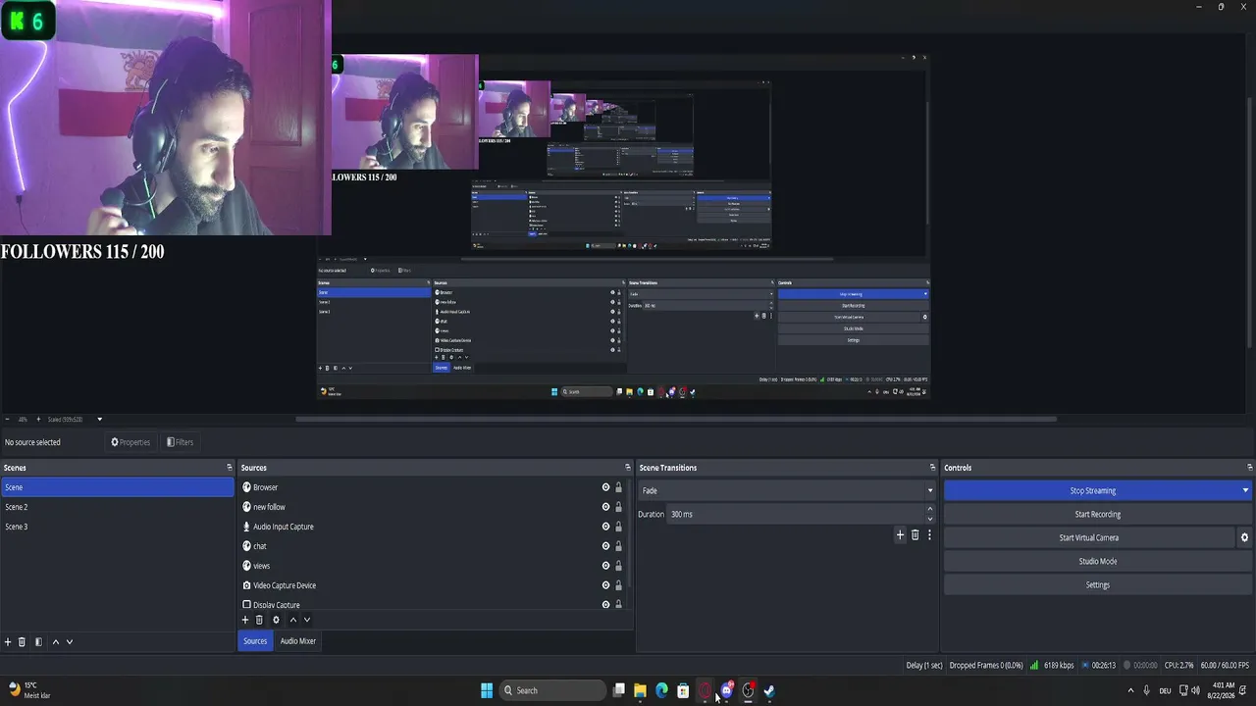Click the Stop Streaming button
The image size is (1256, 706).
[x=1092, y=490]
